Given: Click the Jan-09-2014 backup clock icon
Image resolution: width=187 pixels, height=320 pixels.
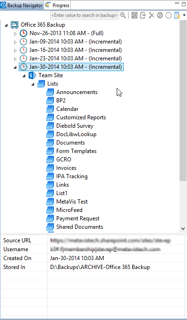Looking at the screenshot, I should click(23, 42).
